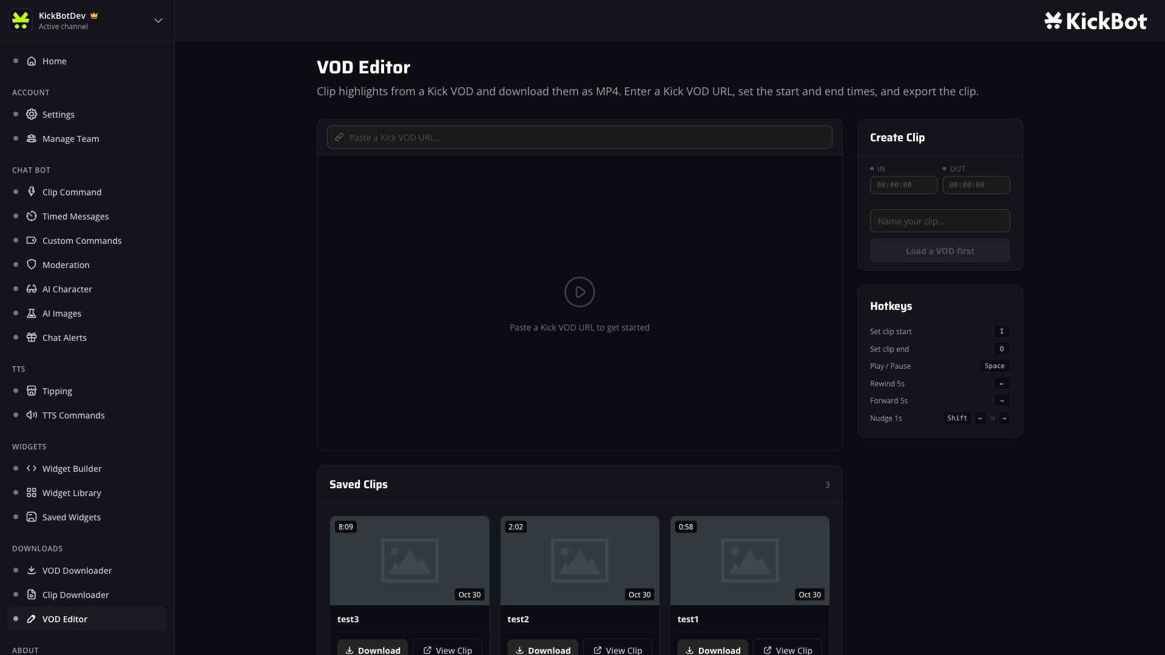Screen dimensions: 1165x655
Task: Click the Saved Clips count 3
Action: tap(827, 485)
